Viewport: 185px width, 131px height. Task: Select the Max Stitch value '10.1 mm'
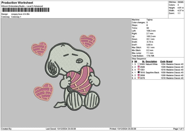(x=150, y=48)
